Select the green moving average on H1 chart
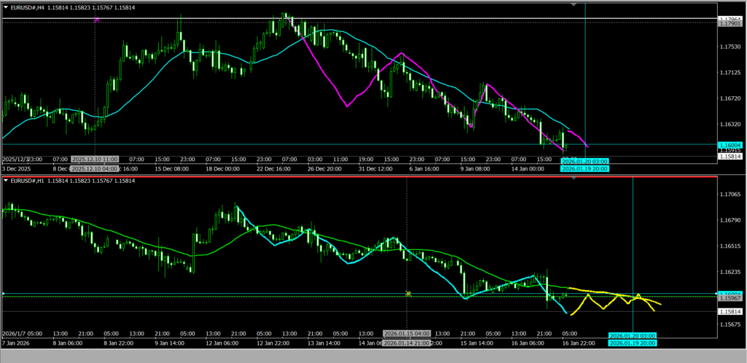 click(x=219, y=251)
